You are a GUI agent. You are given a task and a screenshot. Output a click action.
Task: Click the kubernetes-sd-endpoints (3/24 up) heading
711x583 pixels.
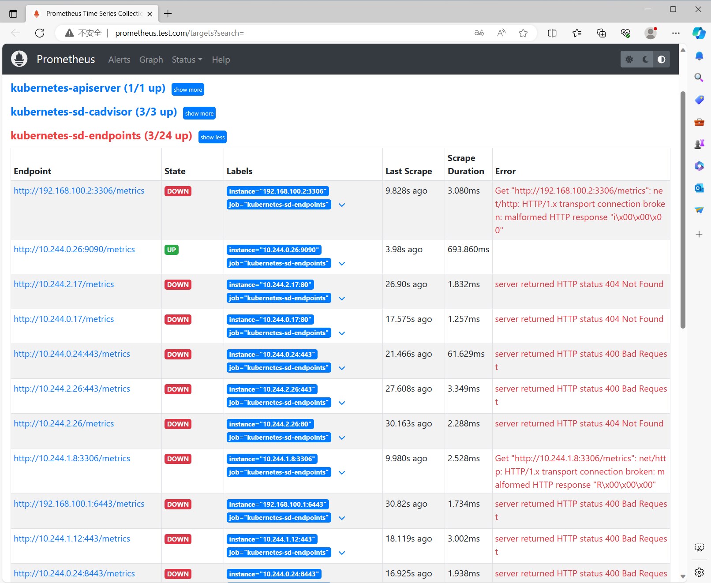click(x=101, y=136)
